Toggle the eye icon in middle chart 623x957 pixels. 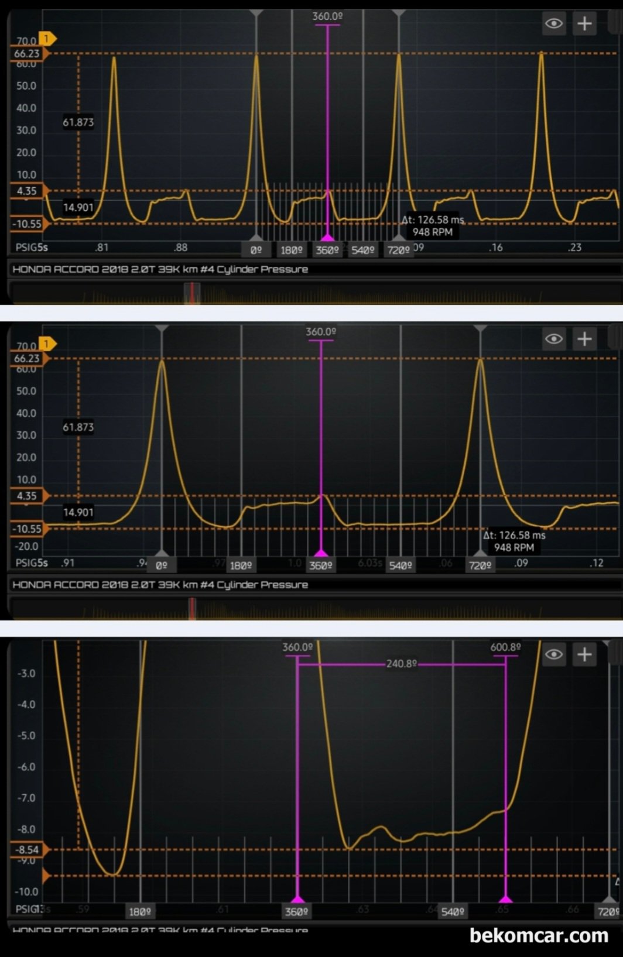click(553, 339)
